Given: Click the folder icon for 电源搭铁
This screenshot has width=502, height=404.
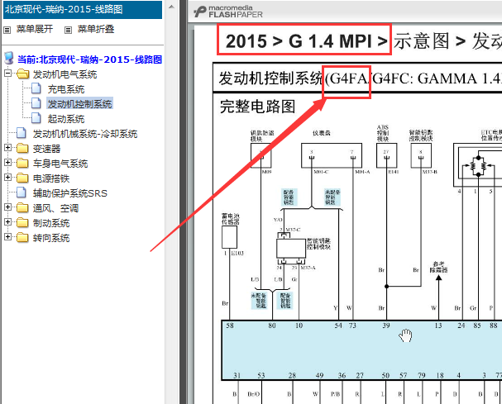Looking at the screenshot, I should click(22, 178).
